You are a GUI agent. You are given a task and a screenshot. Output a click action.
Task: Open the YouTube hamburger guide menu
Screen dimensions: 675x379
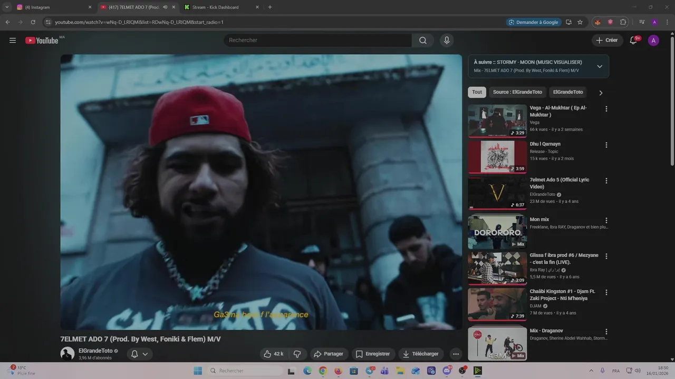pos(13,41)
